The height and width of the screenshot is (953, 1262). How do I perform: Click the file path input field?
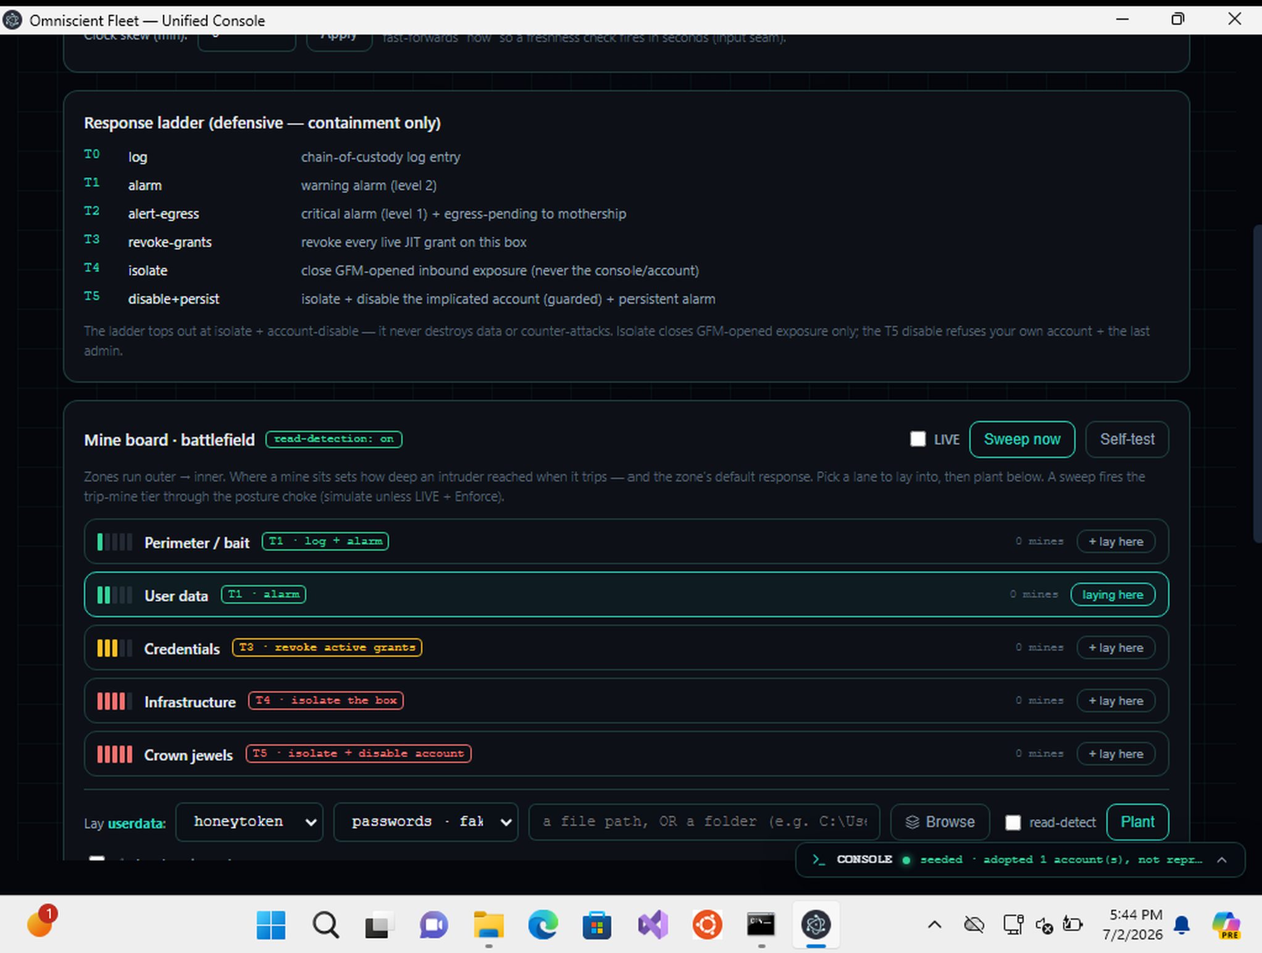(704, 822)
